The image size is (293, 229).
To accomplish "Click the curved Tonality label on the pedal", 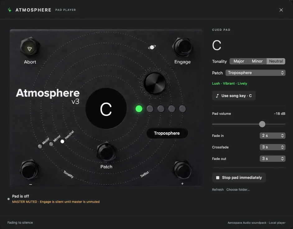I will [x=68, y=174].
